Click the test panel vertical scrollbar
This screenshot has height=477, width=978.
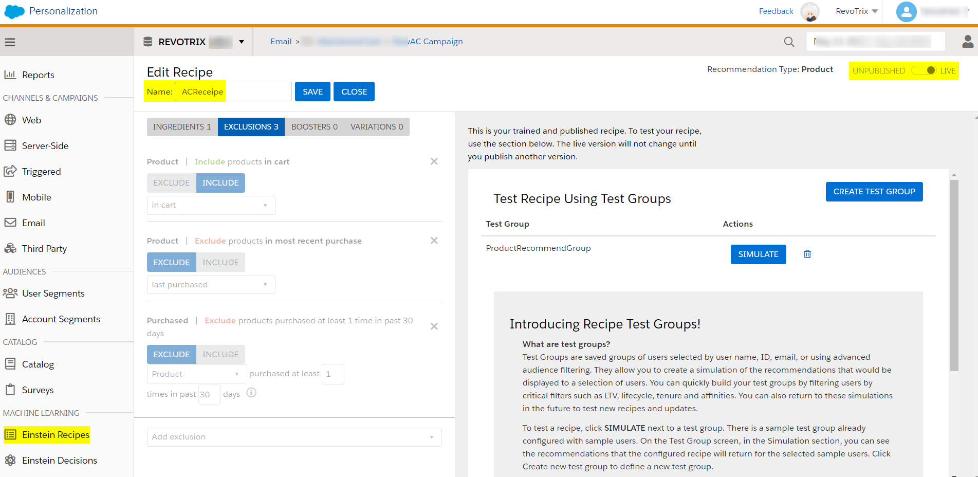(954, 275)
